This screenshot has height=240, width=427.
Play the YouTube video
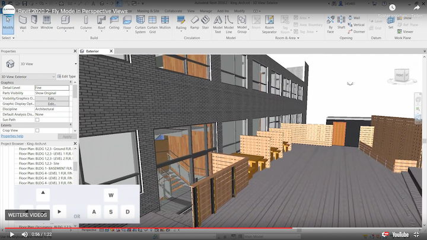12,234
